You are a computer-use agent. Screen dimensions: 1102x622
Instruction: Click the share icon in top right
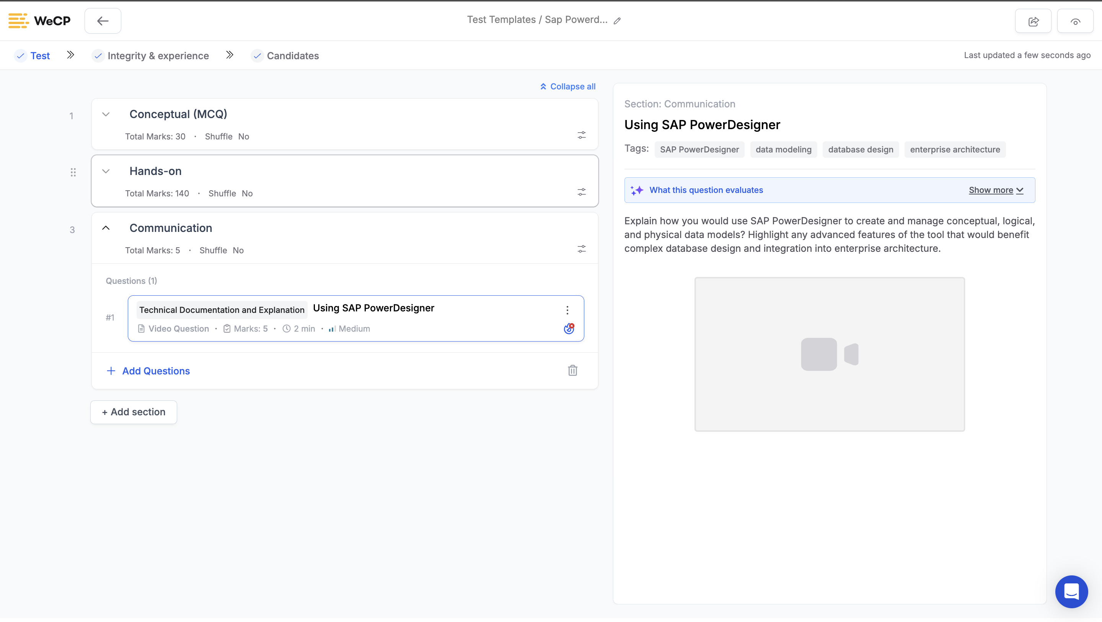point(1033,21)
